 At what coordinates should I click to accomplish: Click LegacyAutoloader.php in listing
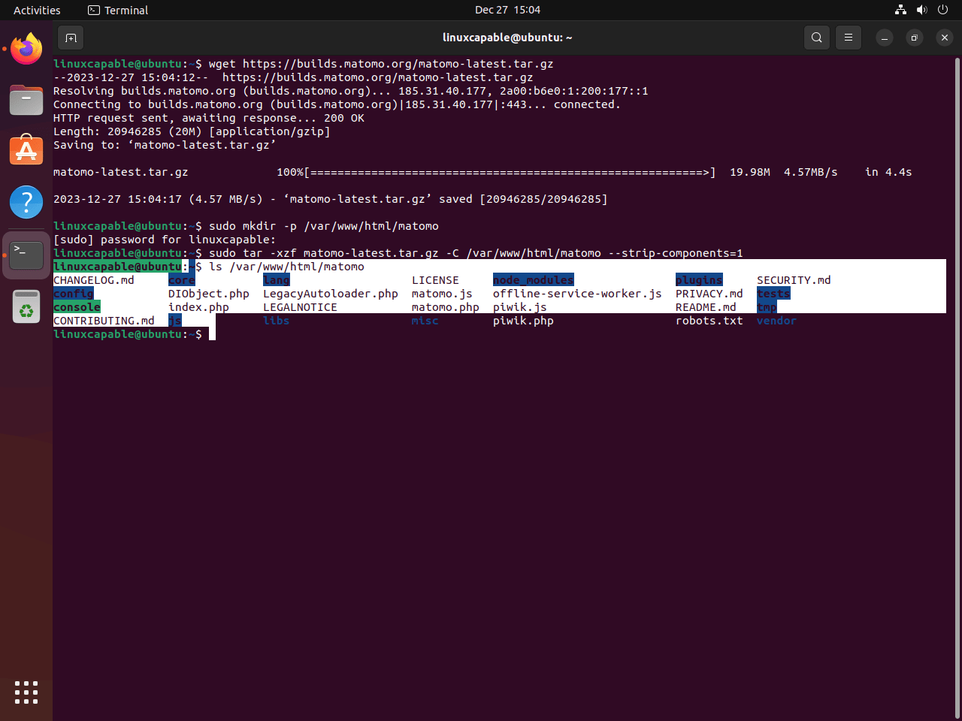(x=331, y=294)
